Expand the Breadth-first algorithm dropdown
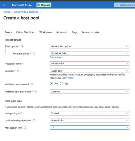The image size is (135, 141). 90,120
